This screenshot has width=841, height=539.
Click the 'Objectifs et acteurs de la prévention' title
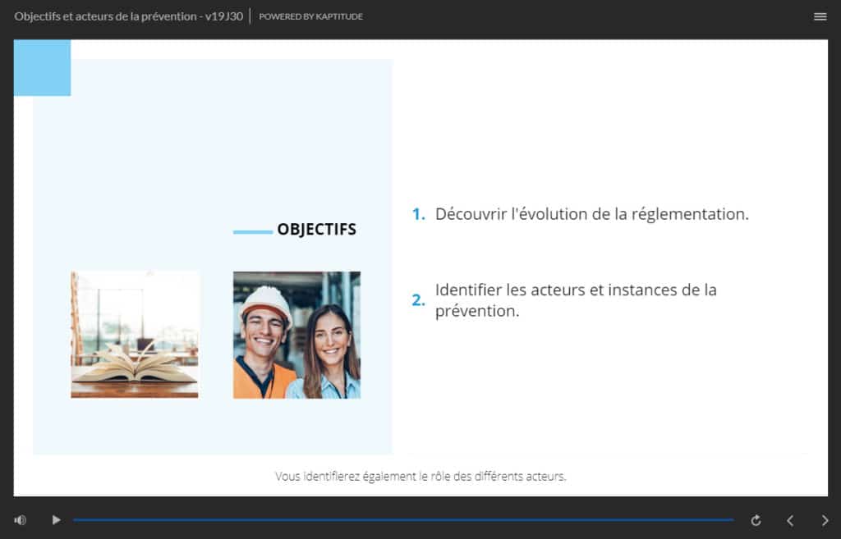point(128,16)
